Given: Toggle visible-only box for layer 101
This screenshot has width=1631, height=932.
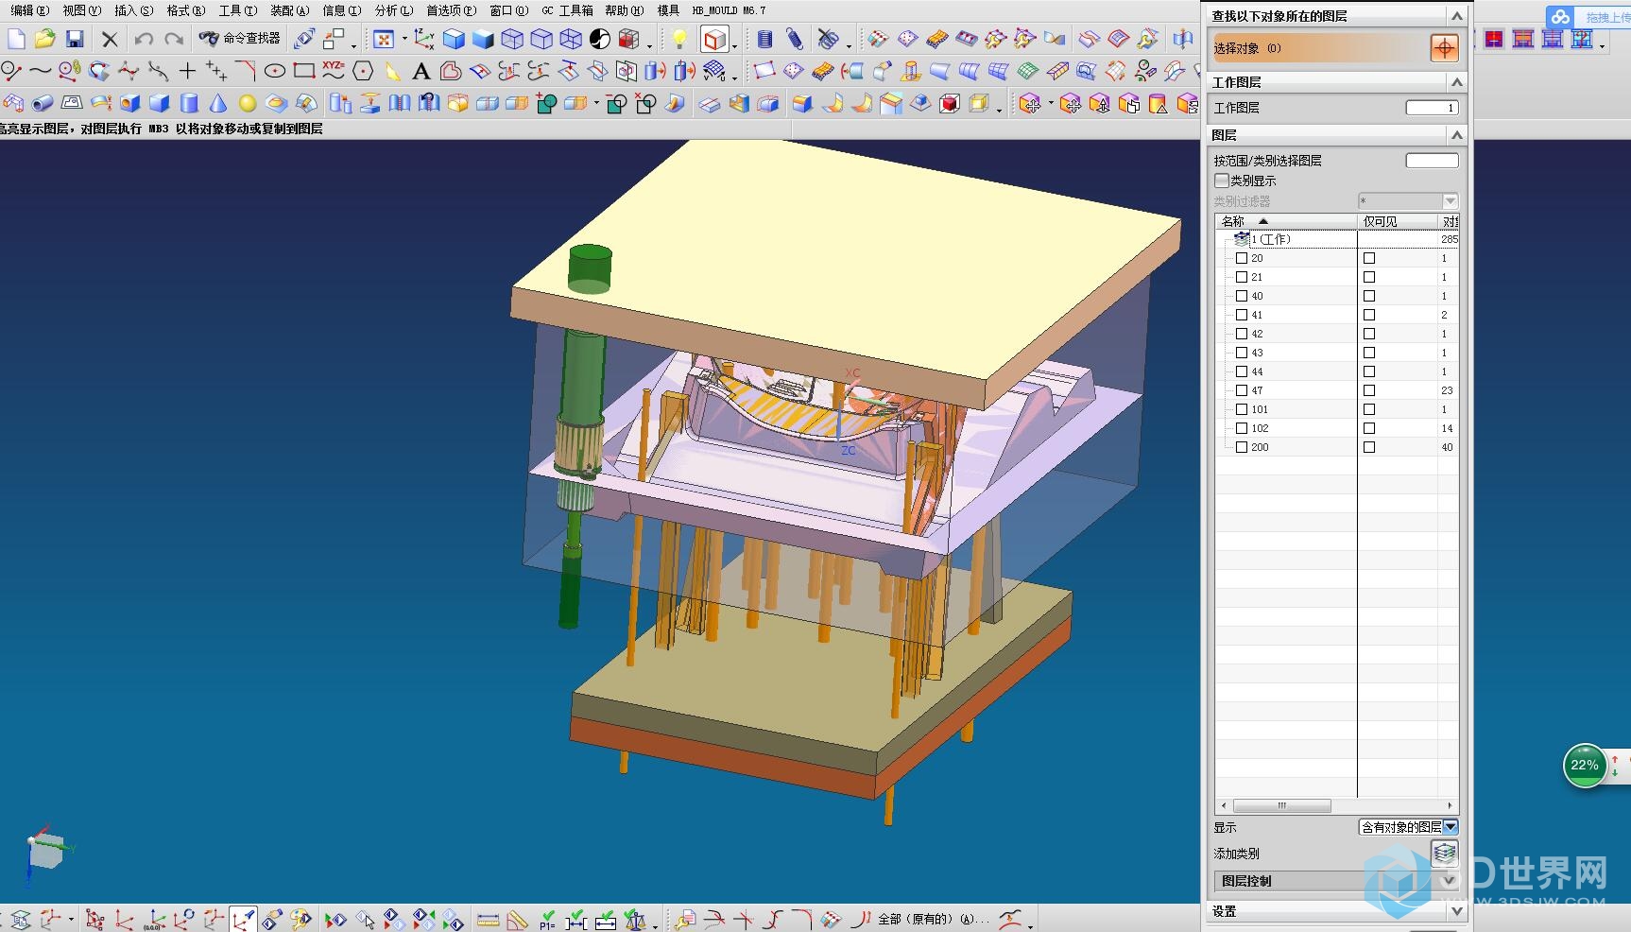Looking at the screenshot, I should click(x=1369, y=409).
